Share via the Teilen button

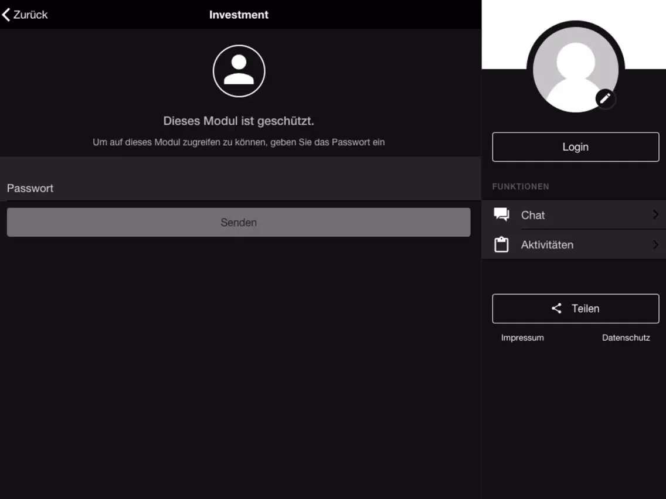pyautogui.click(x=576, y=309)
